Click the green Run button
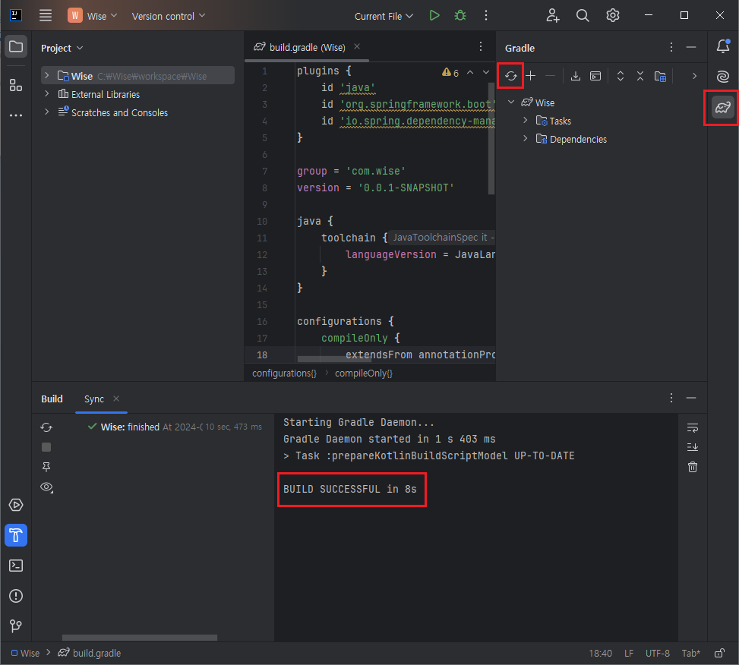This screenshot has width=739, height=665. [x=434, y=15]
